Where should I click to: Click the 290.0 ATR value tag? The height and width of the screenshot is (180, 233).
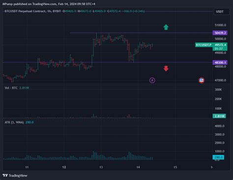218,157
